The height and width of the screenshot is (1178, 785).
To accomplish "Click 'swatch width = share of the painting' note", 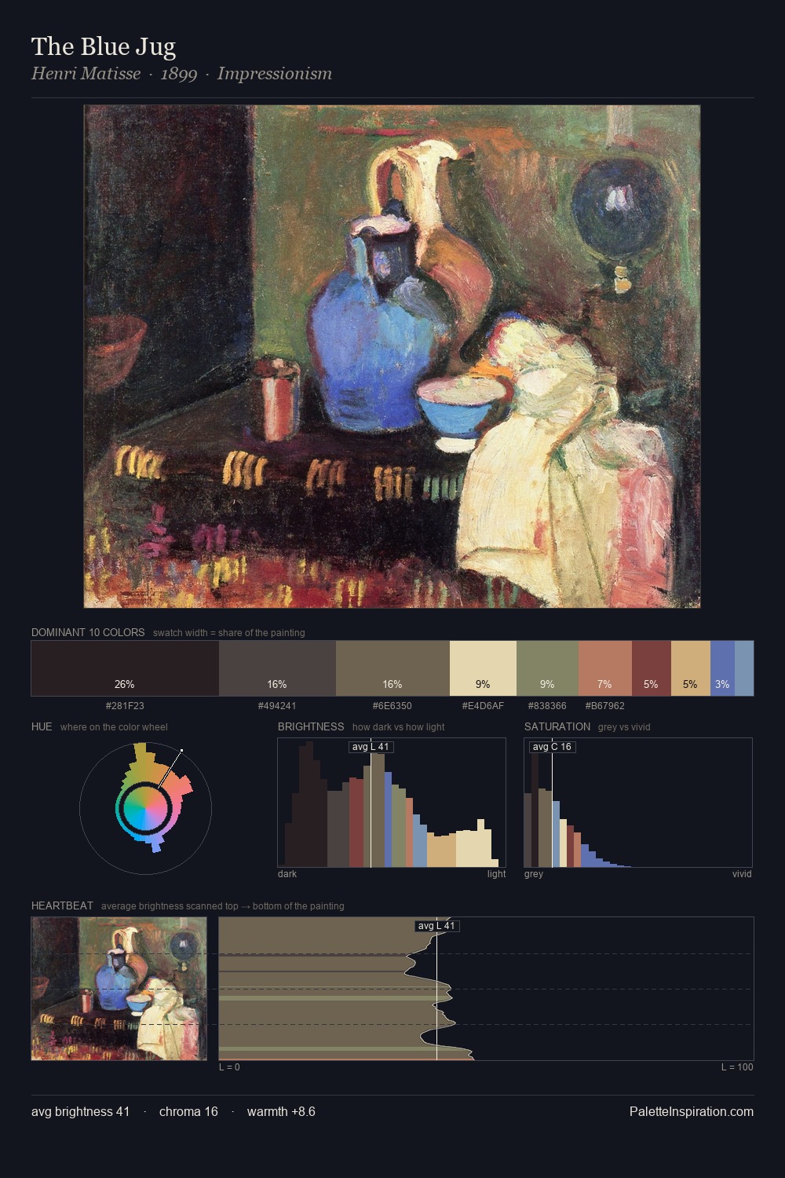I will click(229, 633).
